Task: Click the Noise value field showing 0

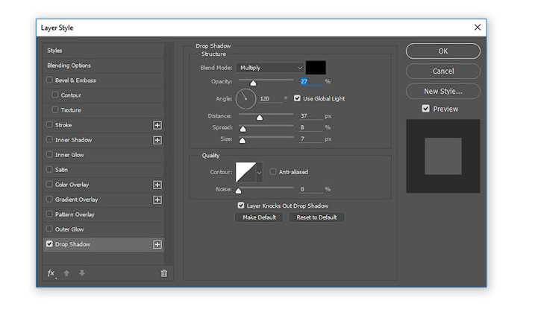Action: [311, 189]
